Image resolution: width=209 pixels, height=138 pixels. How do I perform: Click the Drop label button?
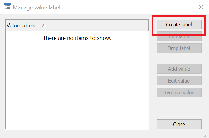pyautogui.click(x=179, y=48)
